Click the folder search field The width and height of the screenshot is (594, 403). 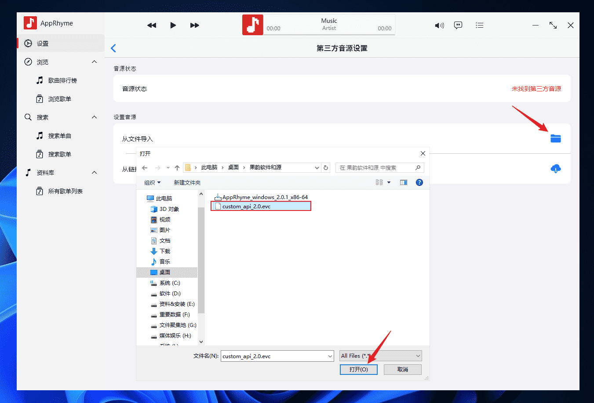tap(380, 168)
